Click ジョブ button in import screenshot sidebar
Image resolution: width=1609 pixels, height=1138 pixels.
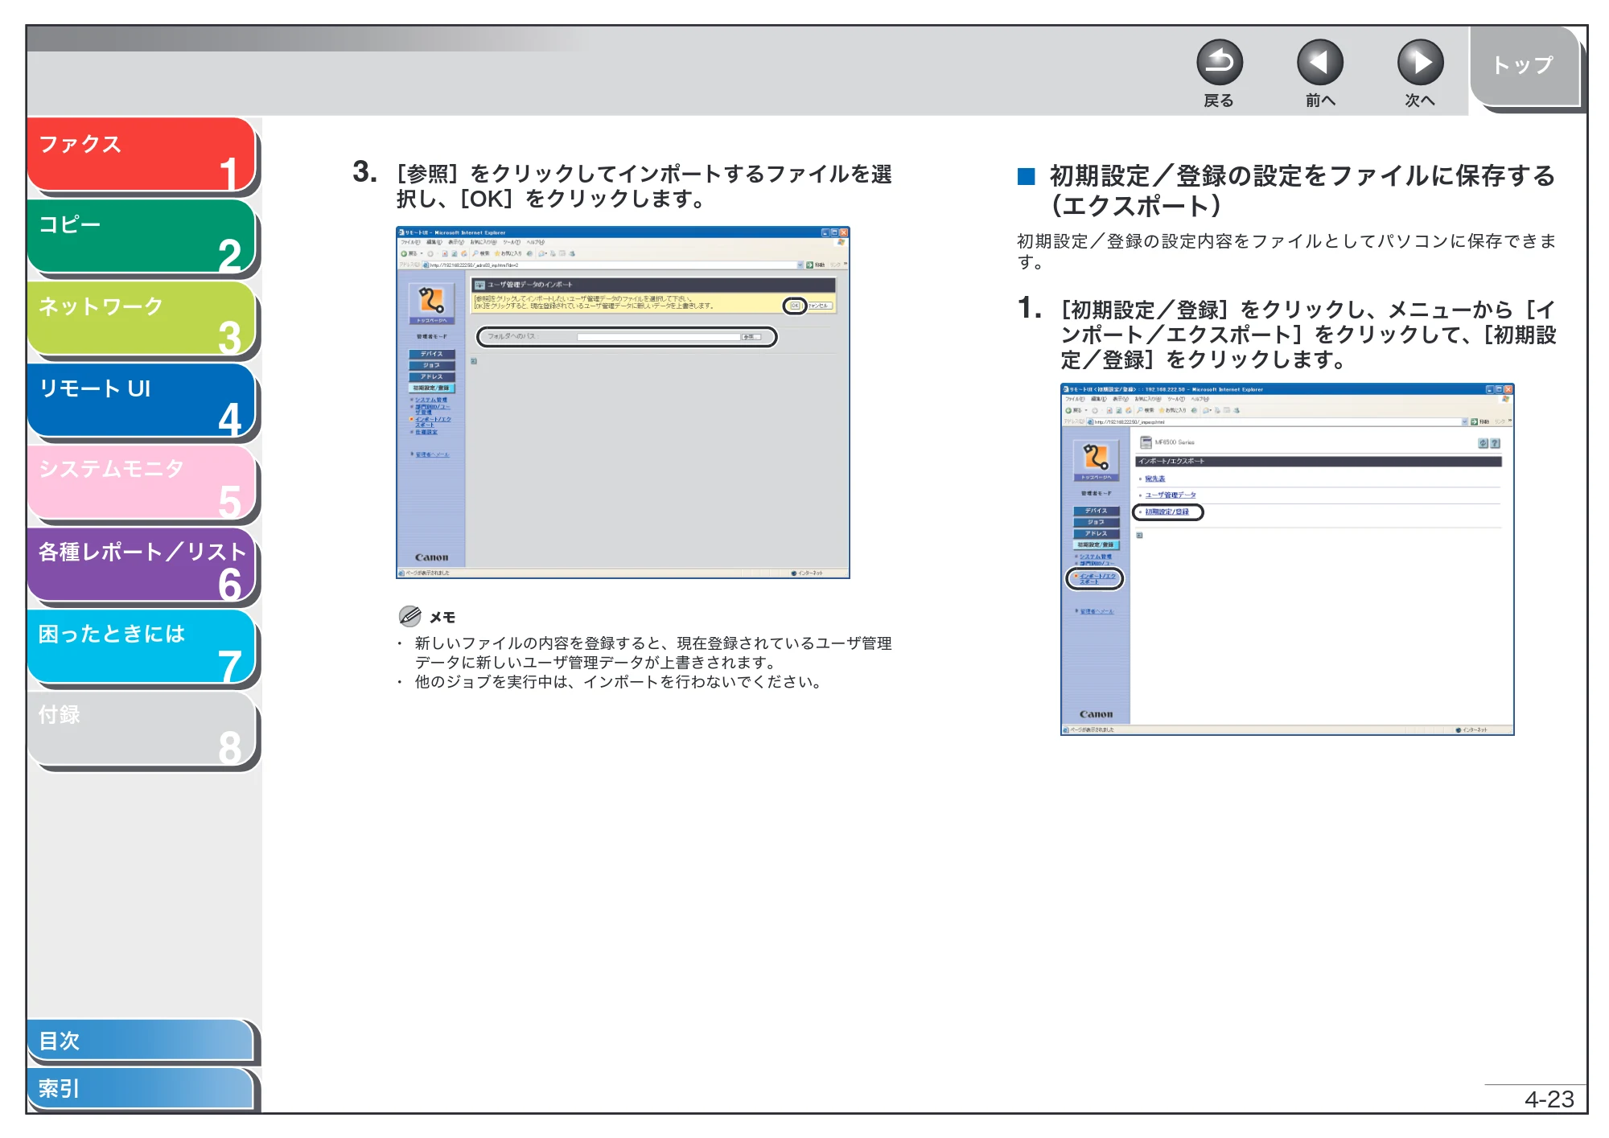(x=431, y=365)
